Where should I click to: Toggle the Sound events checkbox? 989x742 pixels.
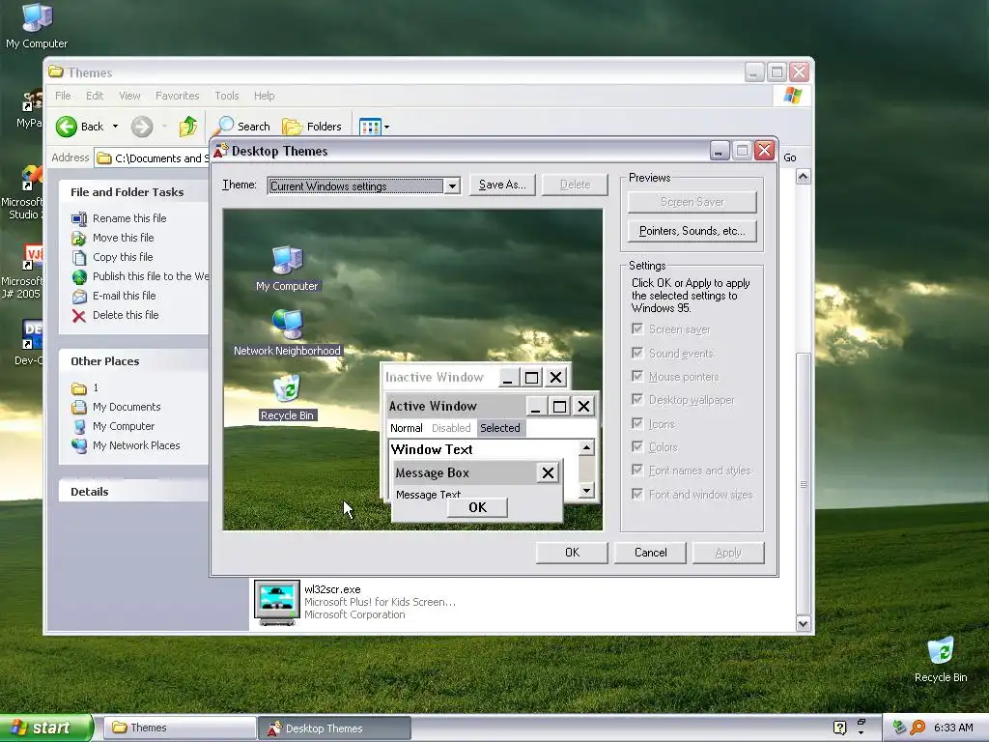637,353
